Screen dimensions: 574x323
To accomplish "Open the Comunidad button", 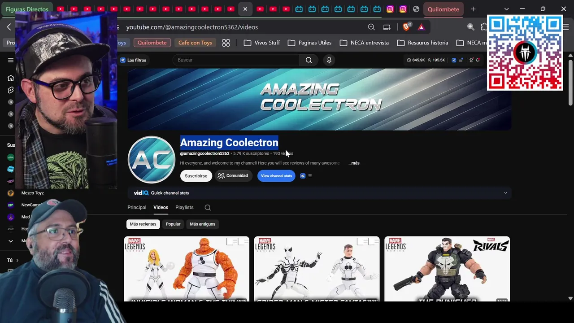I will click(x=233, y=176).
